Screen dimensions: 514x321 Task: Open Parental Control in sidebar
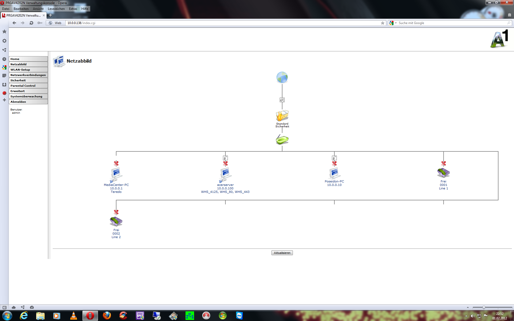coord(28,86)
